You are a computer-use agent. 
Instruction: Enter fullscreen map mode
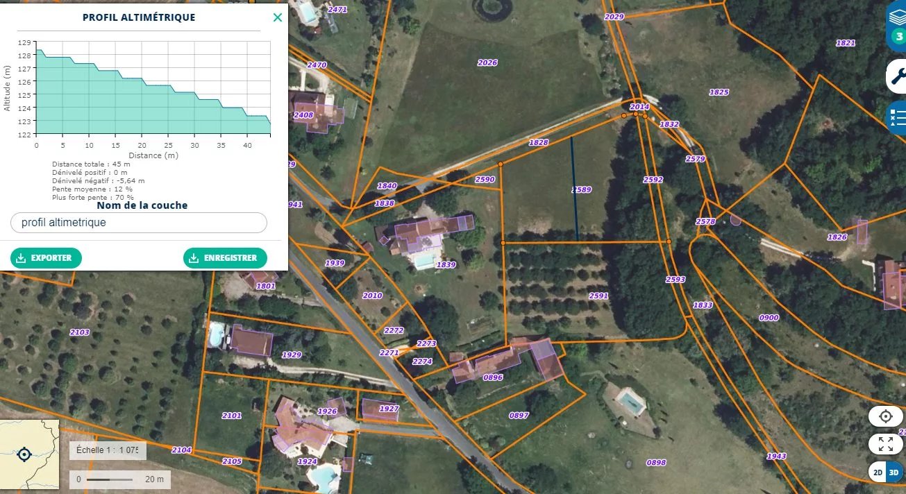tap(885, 444)
